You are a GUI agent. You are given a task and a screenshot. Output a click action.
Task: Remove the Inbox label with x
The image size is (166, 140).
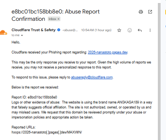(59, 19)
